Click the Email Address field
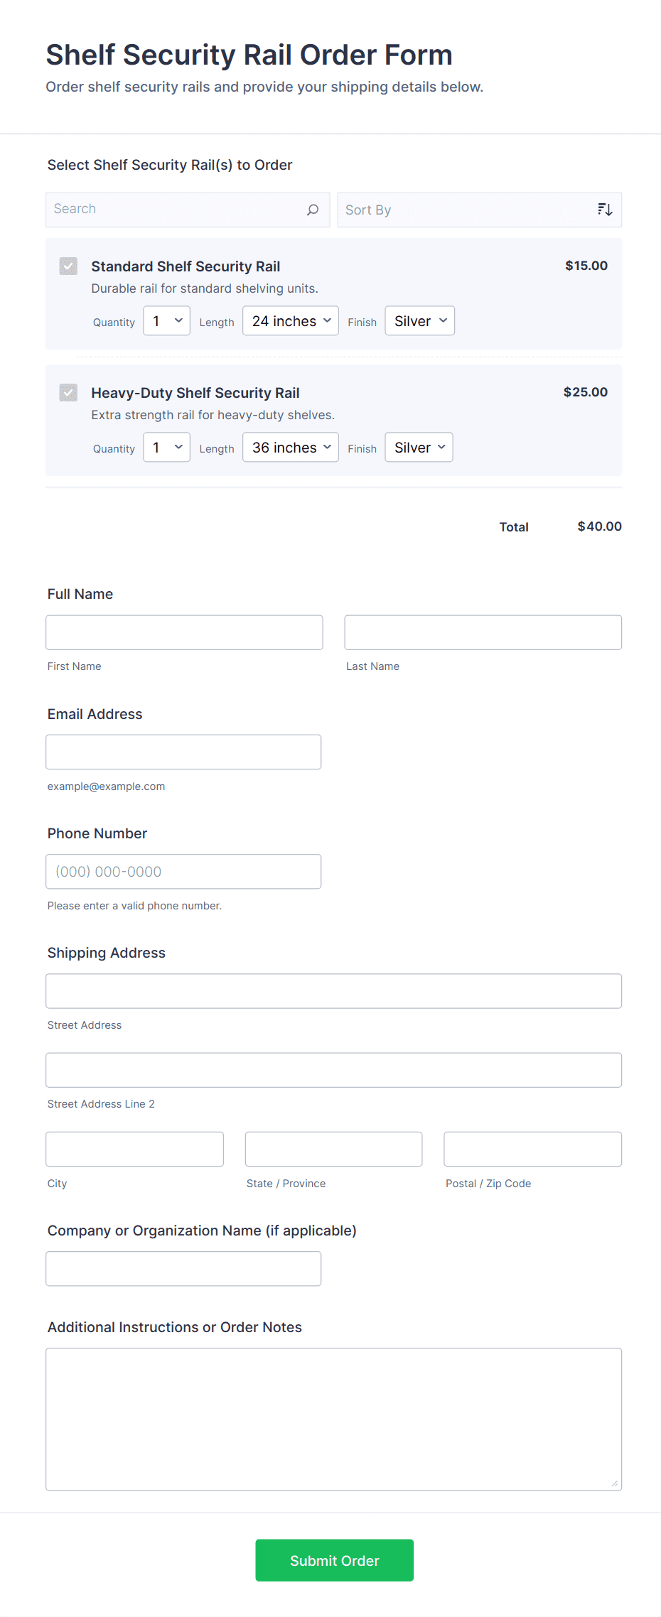661x1617 pixels. pyautogui.click(x=183, y=752)
